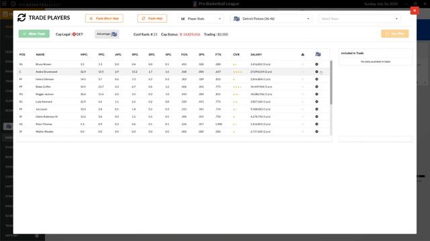The width and height of the screenshot is (430, 241).
Task: Sort the table by SALARY column
Action: tap(256, 55)
